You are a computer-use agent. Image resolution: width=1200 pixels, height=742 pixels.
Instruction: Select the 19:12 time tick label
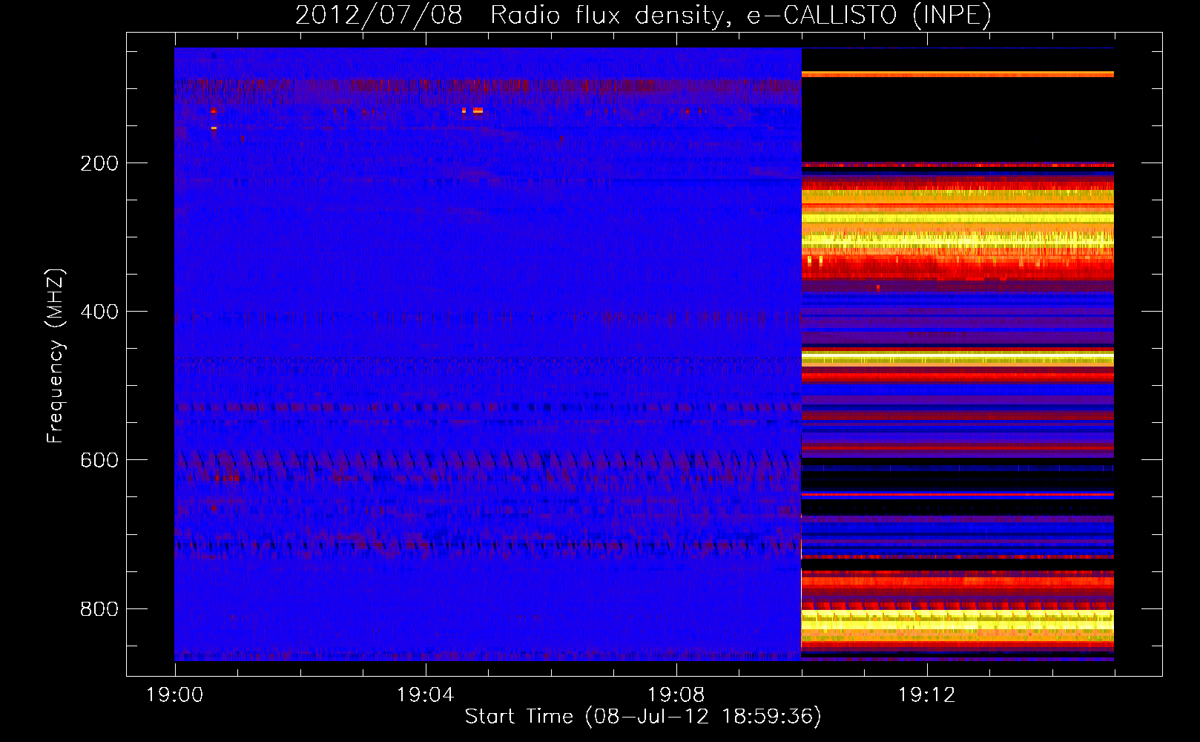pyautogui.click(x=927, y=695)
